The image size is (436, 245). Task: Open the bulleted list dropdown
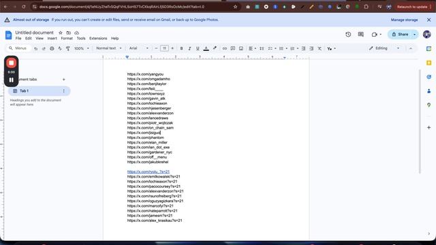pyautogui.click(x=283, y=48)
